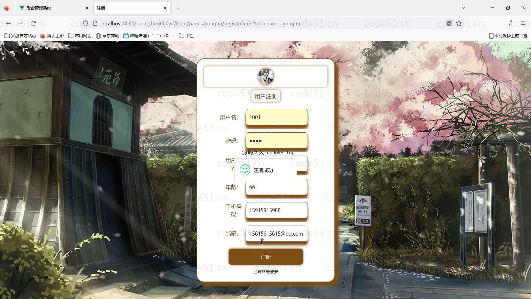Focus the 密码 password field
This screenshot has height=299, width=531.
click(x=277, y=141)
